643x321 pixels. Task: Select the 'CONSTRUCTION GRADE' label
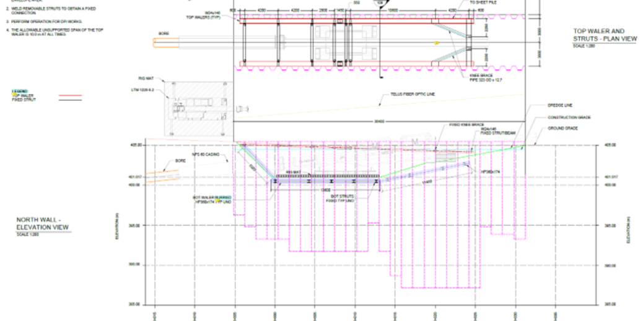[569, 118]
